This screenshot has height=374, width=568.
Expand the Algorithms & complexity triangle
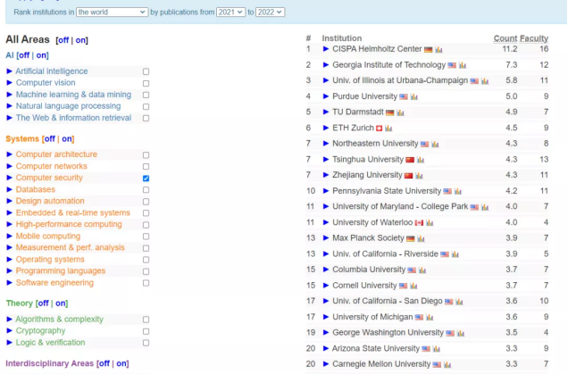click(x=10, y=319)
